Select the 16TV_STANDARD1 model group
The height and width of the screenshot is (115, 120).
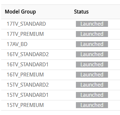[x=28, y=65]
